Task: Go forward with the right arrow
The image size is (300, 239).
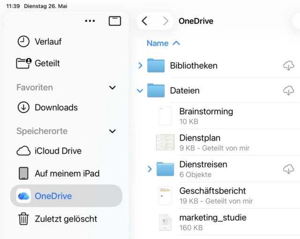Action: coord(165,21)
